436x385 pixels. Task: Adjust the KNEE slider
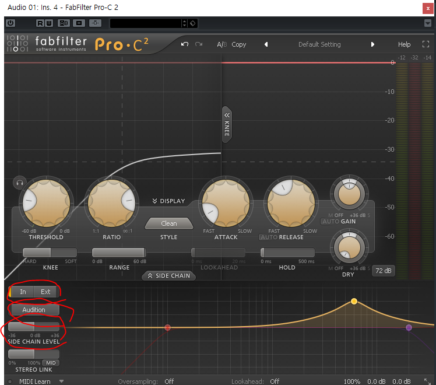tap(50, 253)
